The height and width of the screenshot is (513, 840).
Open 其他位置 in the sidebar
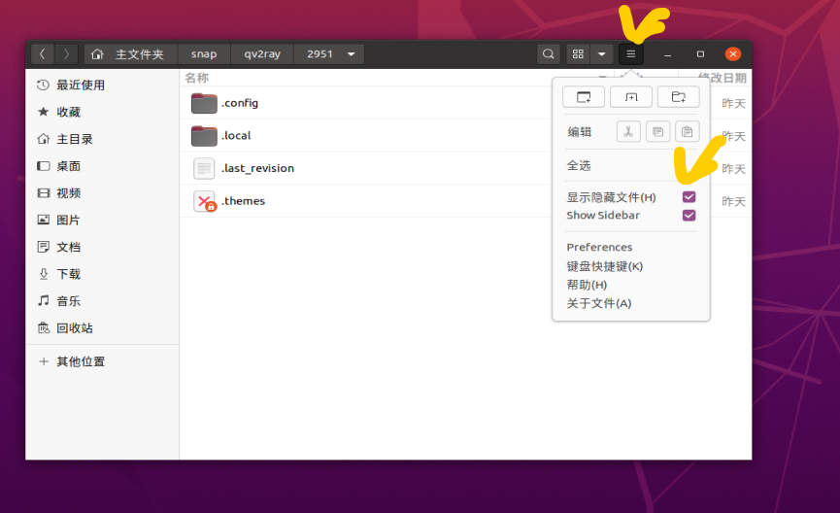102,361
